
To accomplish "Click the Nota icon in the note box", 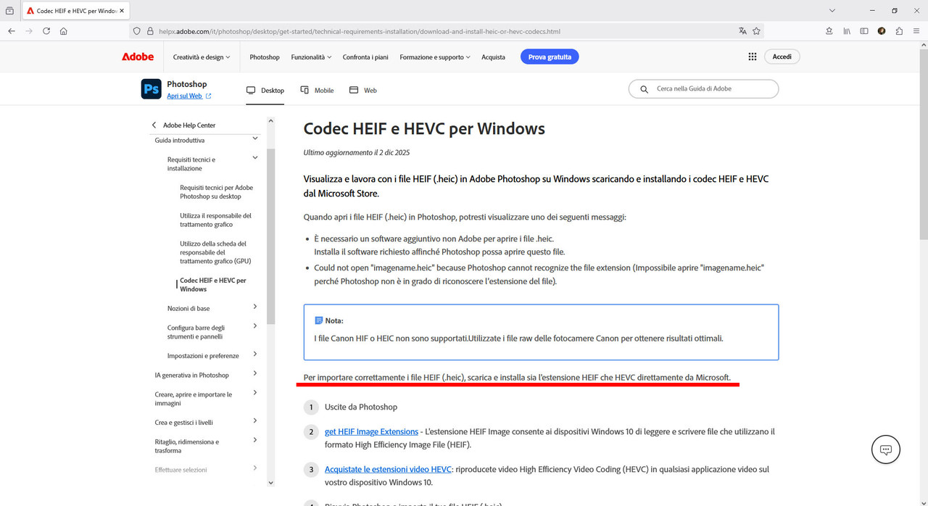I will [318, 320].
